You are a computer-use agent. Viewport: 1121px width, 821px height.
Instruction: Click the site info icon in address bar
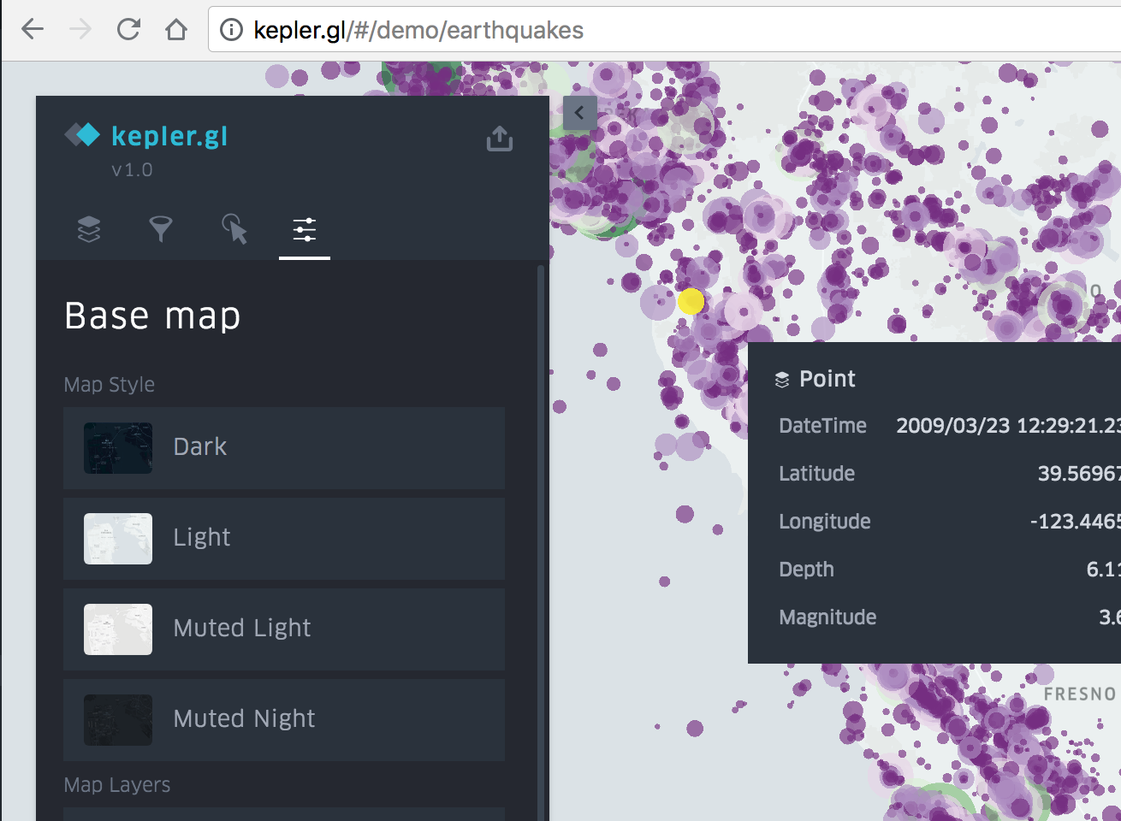(230, 28)
